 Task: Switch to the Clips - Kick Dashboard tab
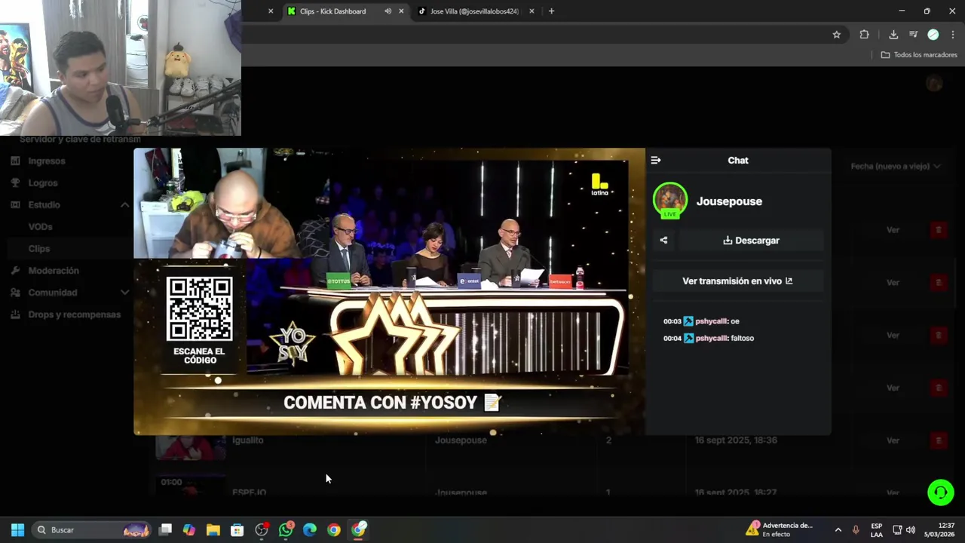coord(332,11)
